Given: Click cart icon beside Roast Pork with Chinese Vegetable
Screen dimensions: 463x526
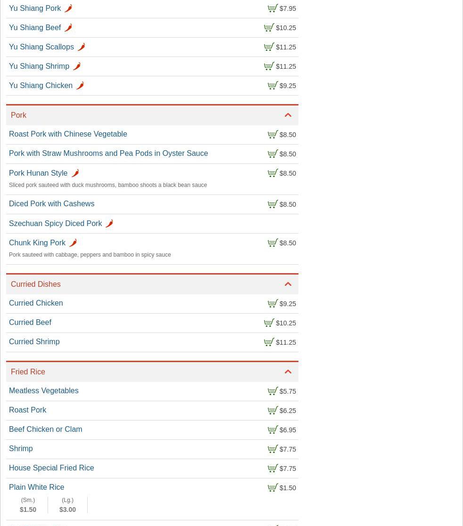Looking at the screenshot, I should click(273, 135).
